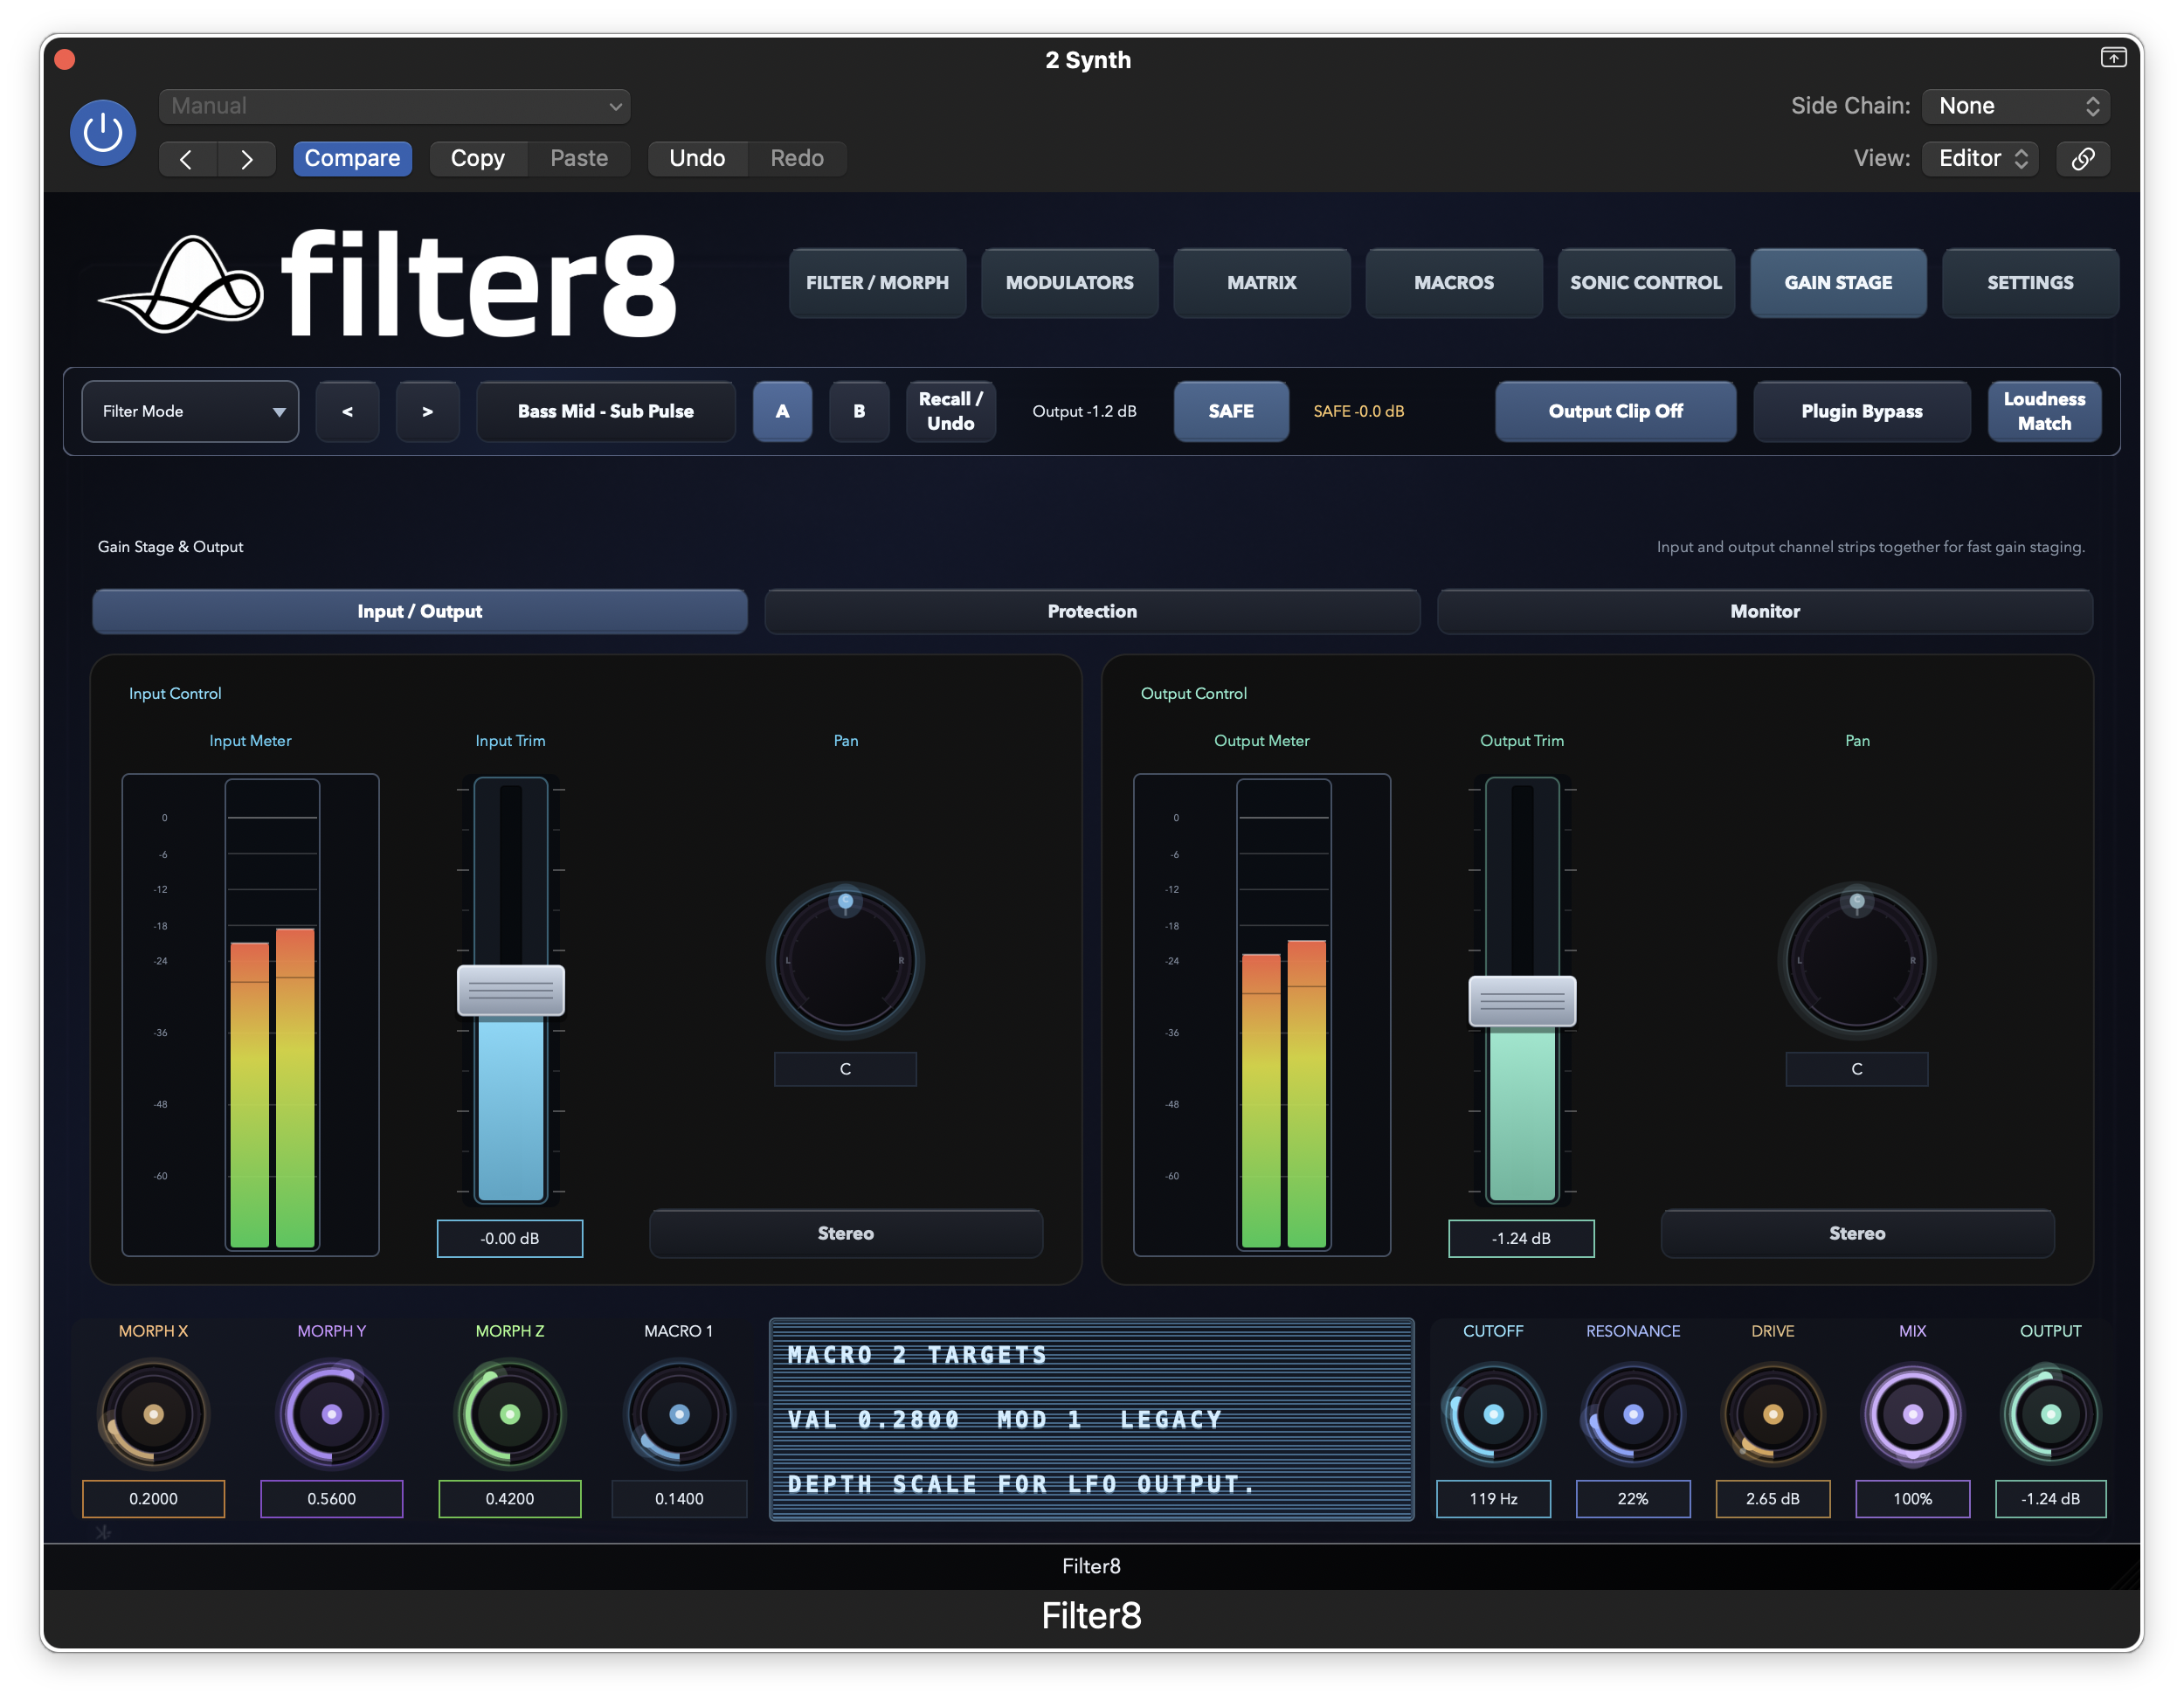Switch to the Protection tab

[1092, 611]
